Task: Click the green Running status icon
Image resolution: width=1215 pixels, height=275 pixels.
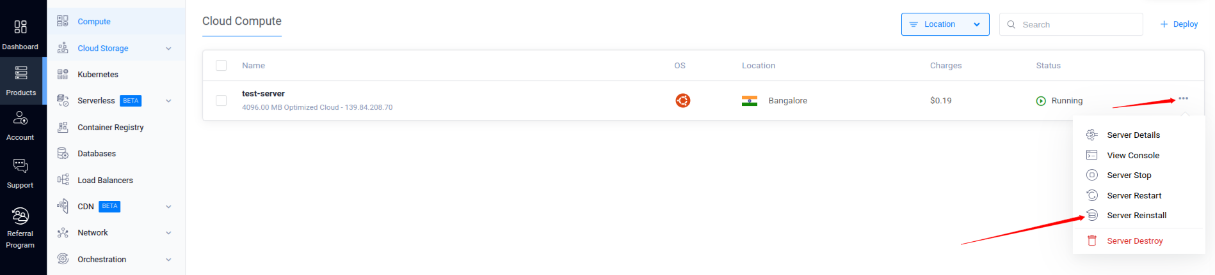Action: pyautogui.click(x=1041, y=101)
